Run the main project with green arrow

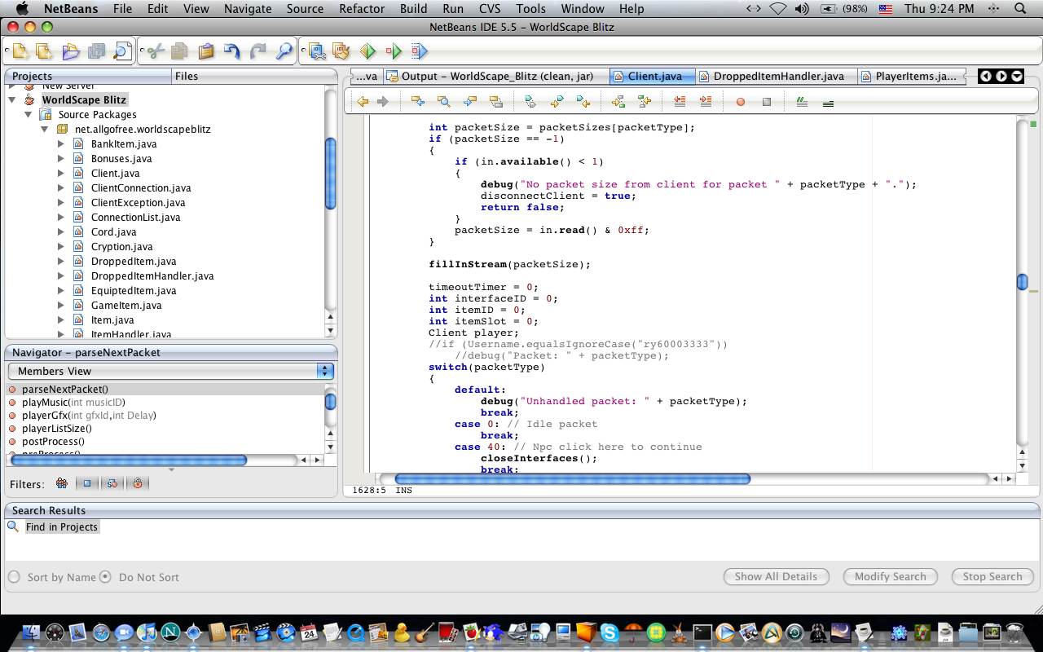367,51
